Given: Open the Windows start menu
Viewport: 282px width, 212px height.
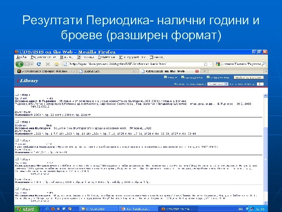Looking at the screenshot, I should 27,209.
